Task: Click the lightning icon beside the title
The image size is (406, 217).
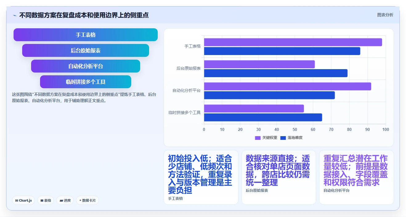Action: click(x=14, y=15)
